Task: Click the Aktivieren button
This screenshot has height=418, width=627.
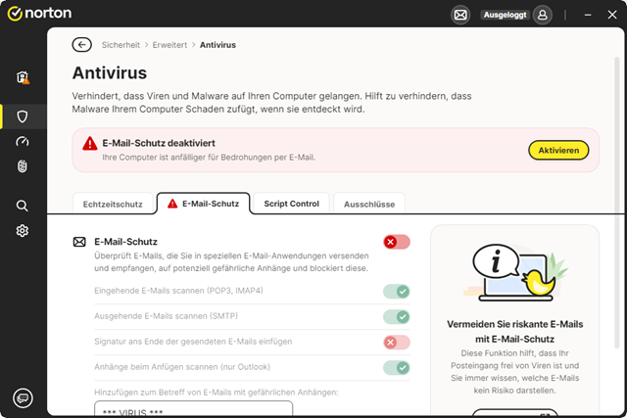Action: pyautogui.click(x=558, y=150)
